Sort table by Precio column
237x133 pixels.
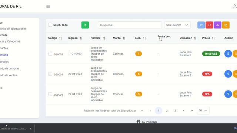pyautogui.click(x=213, y=38)
